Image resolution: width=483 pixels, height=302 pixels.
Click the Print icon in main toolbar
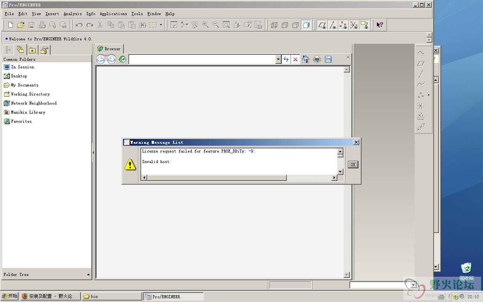coord(42,25)
